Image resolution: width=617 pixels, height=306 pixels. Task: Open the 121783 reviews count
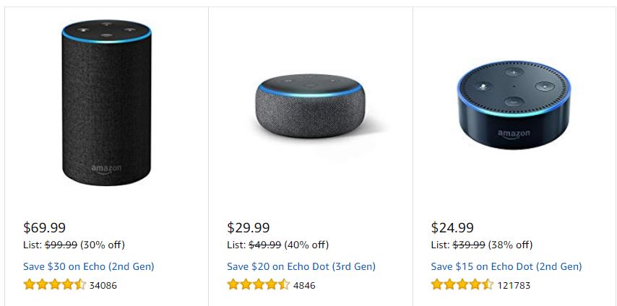pyautogui.click(x=514, y=285)
